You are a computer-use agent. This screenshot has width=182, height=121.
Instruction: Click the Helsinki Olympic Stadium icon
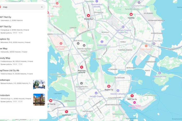[x=84, y=45]
